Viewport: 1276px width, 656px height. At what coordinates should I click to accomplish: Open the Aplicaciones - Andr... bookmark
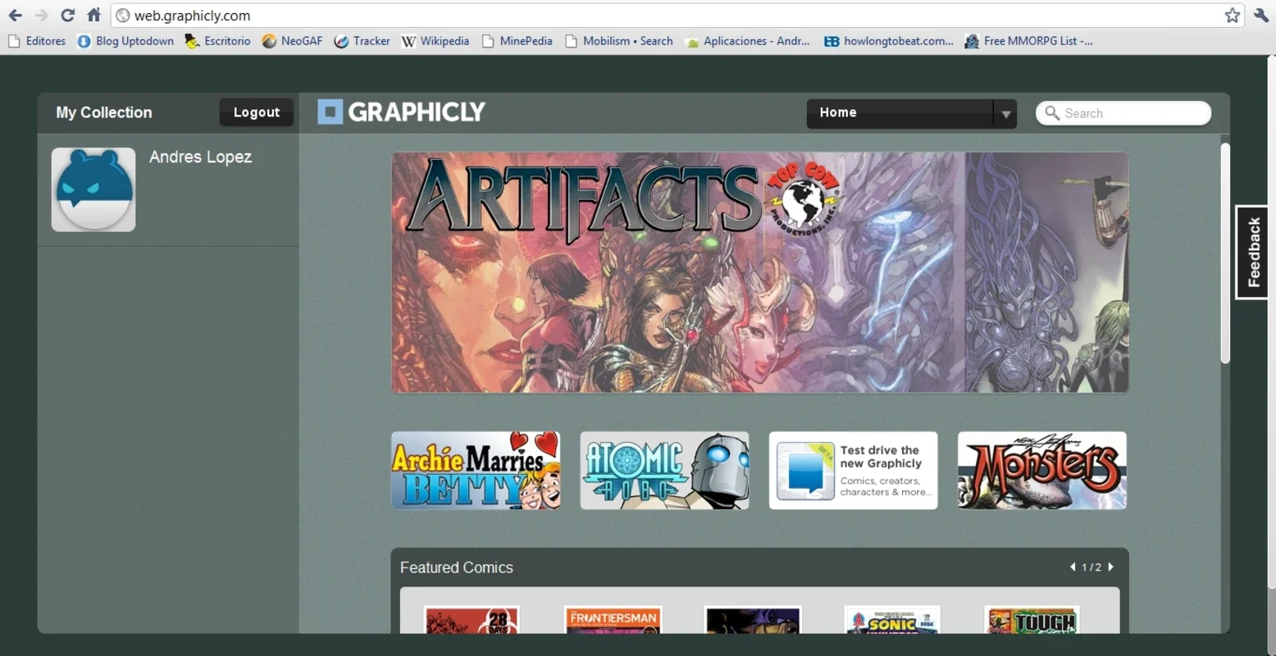coord(748,41)
